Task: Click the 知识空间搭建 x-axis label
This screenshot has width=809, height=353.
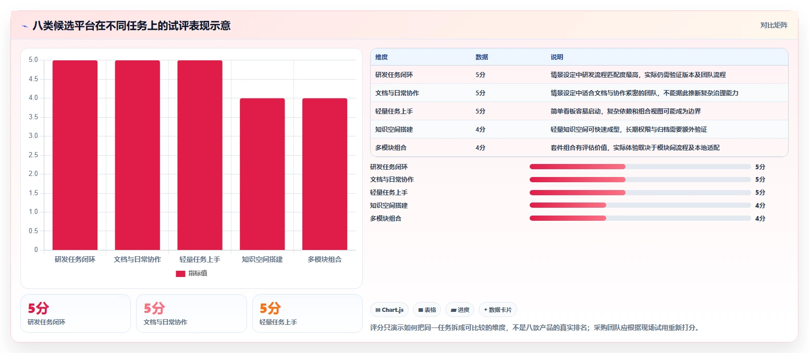Action: pos(262,259)
